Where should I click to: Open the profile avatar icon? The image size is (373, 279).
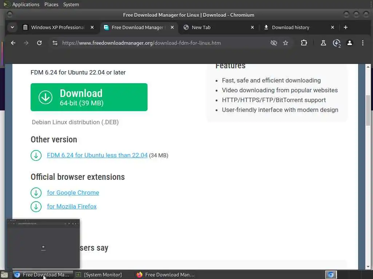click(349, 43)
